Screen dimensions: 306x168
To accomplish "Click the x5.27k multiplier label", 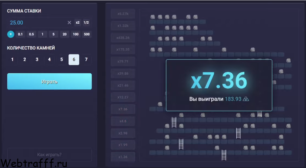I will click(x=123, y=14).
